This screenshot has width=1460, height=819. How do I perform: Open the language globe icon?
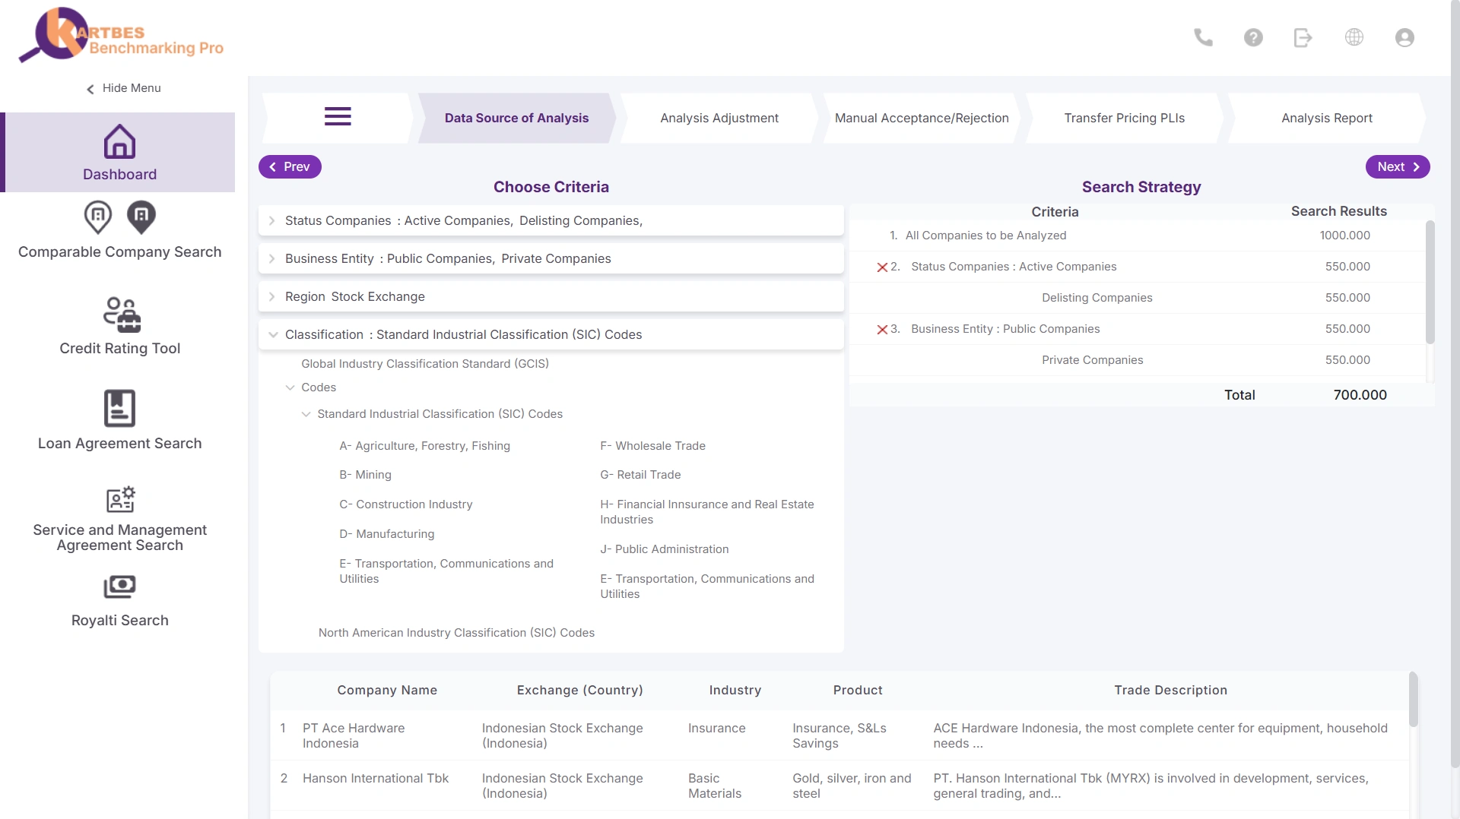1354,37
